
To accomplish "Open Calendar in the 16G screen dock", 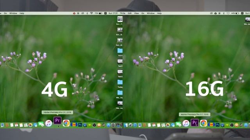I will click(x=154, y=125).
